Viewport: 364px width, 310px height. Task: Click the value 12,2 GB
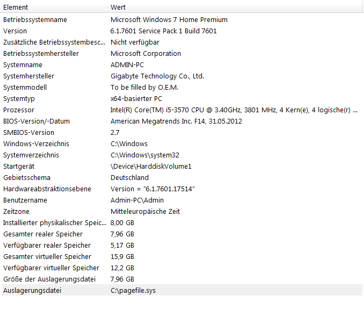(122, 268)
